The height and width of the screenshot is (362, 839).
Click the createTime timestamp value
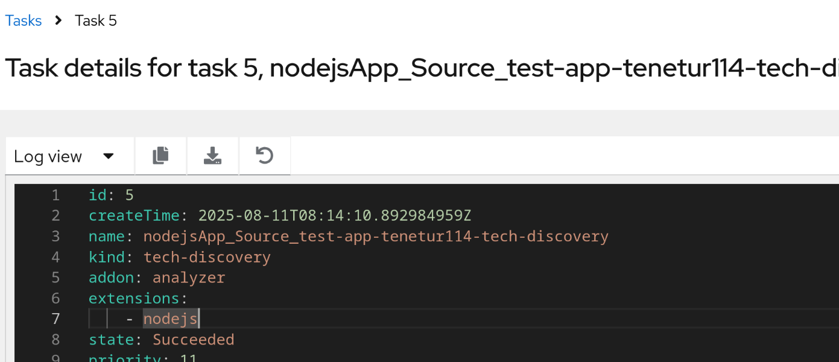[x=334, y=215]
